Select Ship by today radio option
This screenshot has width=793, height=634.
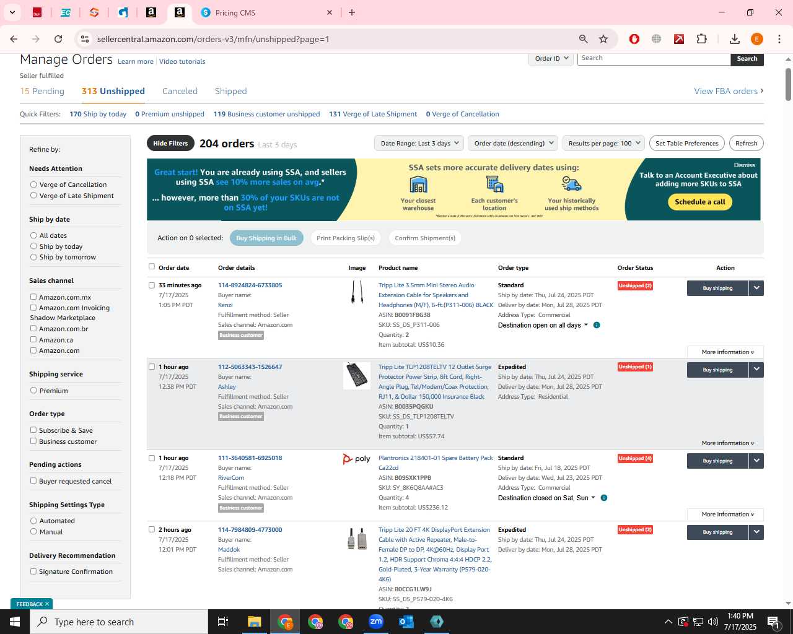[33, 246]
